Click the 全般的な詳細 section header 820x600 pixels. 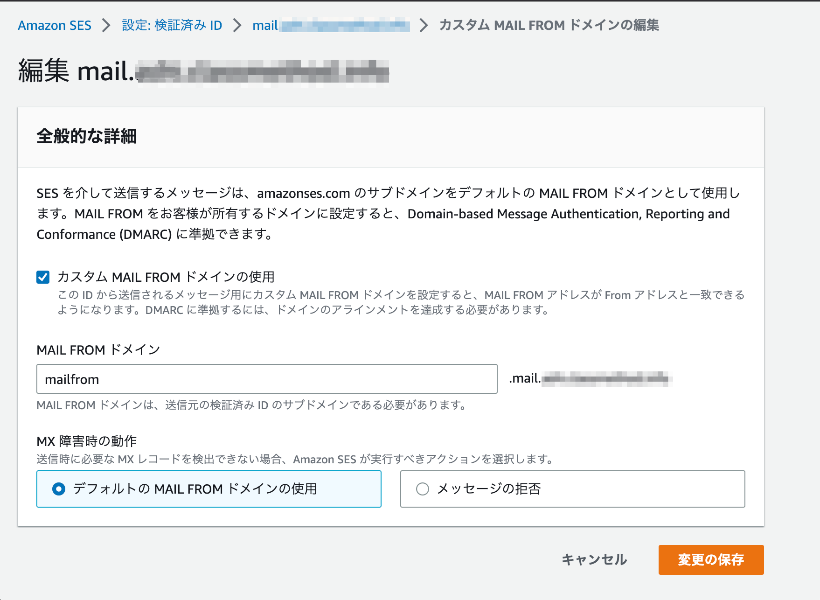(85, 137)
